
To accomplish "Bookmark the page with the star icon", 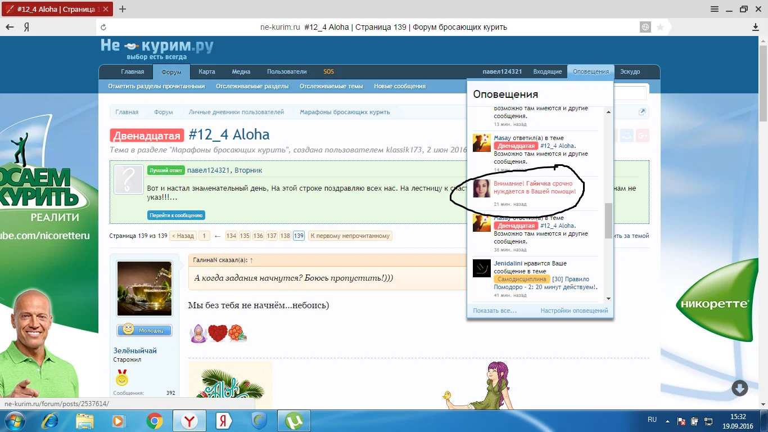I will click(660, 27).
